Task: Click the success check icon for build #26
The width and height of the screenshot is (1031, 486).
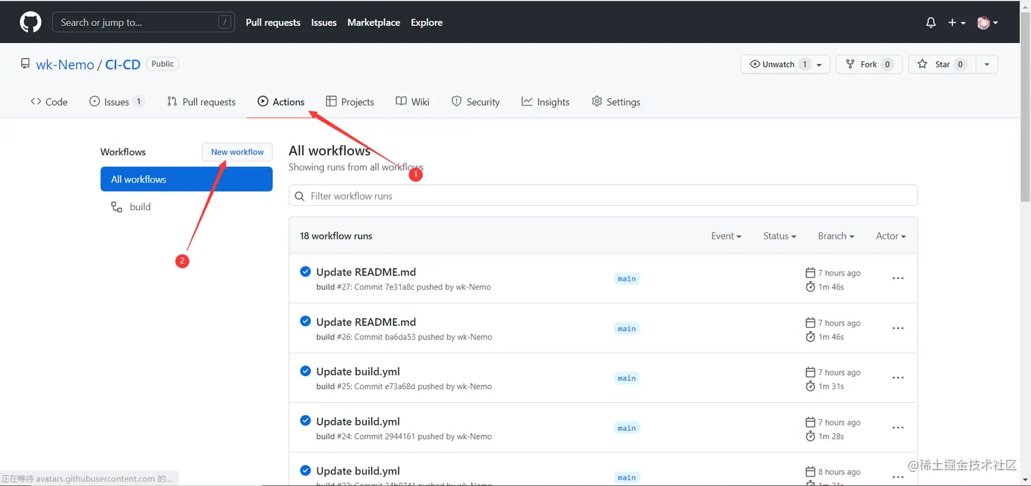Action: tap(305, 321)
